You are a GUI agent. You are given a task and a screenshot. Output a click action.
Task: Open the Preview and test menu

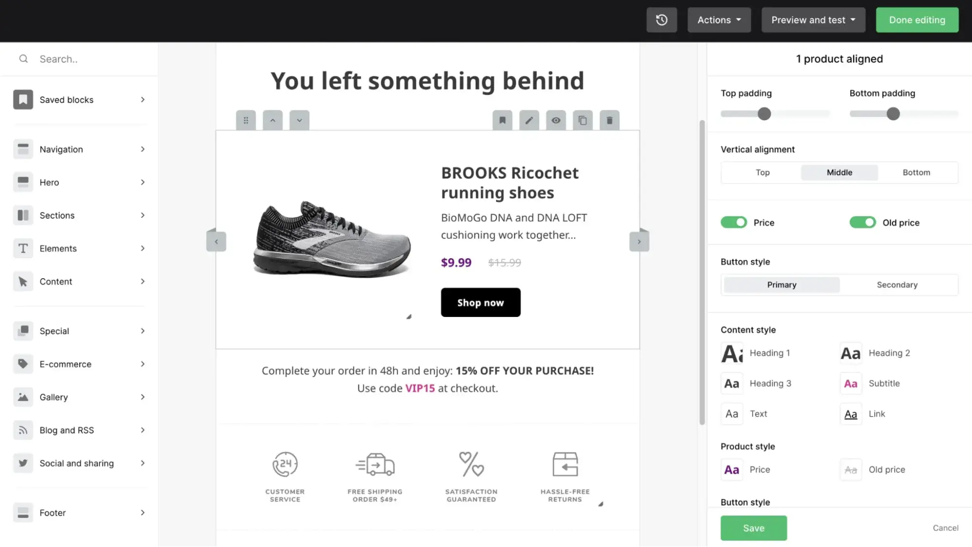pyautogui.click(x=813, y=20)
